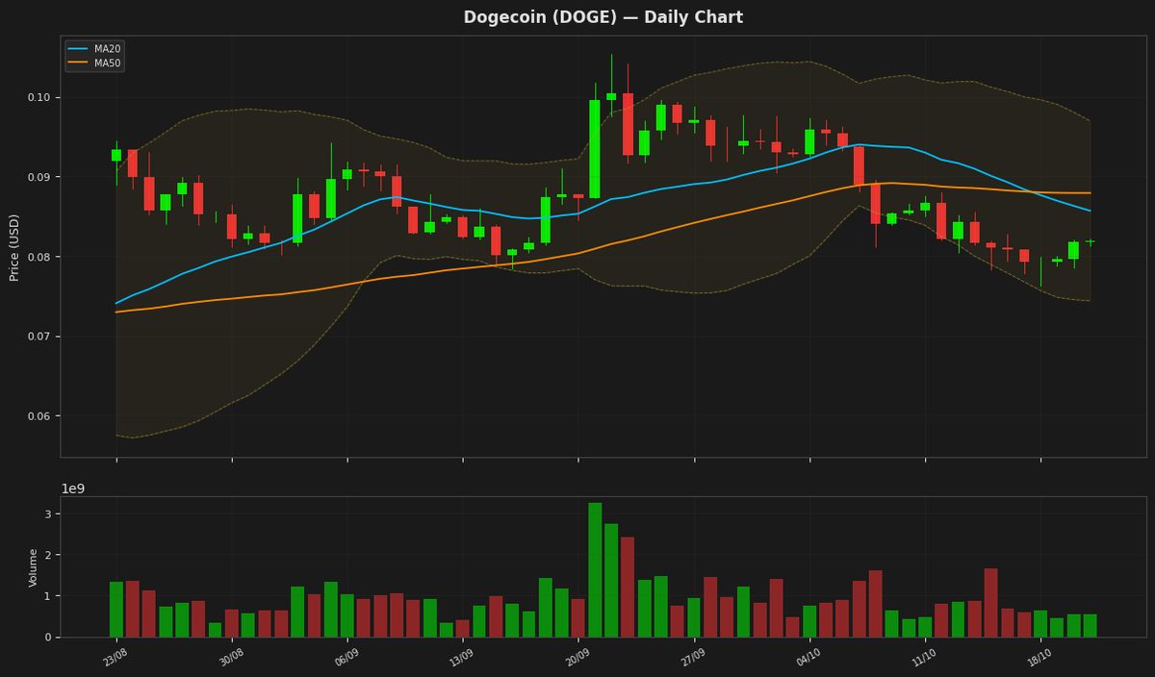This screenshot has width=1155, height=677.
Task: Click the 0.08 price axis tick label
Action: 40,258
